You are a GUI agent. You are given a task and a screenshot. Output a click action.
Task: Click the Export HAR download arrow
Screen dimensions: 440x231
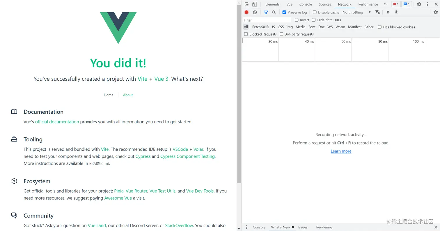[396, 12]
